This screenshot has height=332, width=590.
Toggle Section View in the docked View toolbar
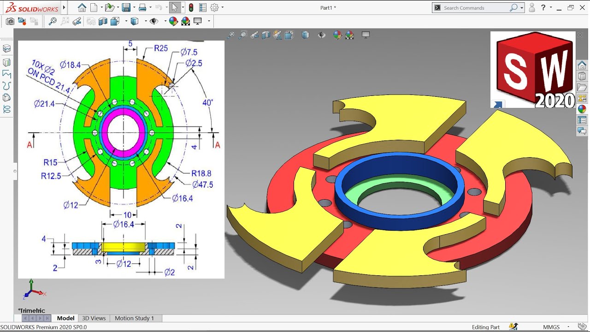coord(103,21)
